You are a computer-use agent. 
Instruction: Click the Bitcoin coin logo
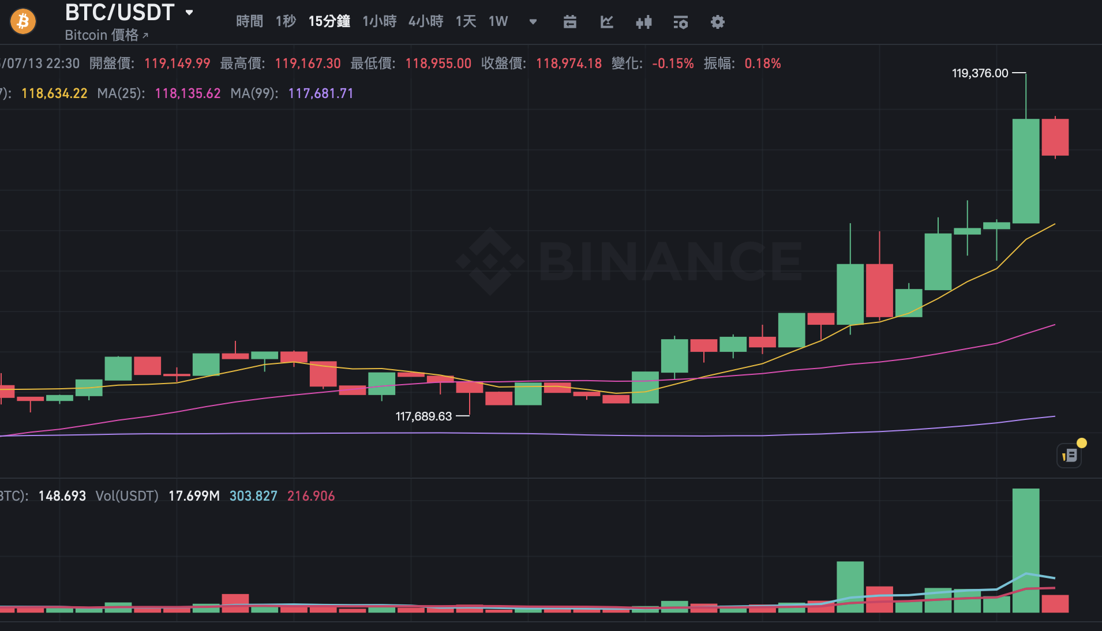23,21
